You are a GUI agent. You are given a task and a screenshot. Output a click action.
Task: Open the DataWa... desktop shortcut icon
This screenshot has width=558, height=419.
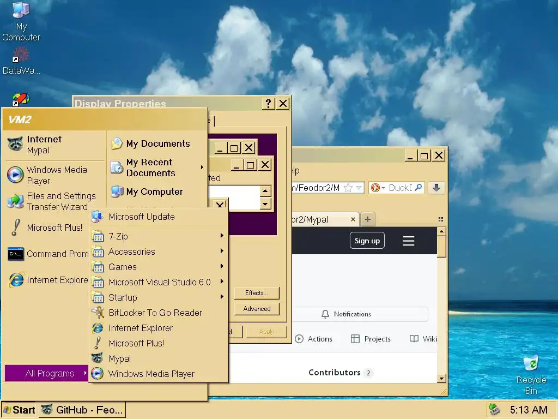pyautogui.click(x=21, y=61)
